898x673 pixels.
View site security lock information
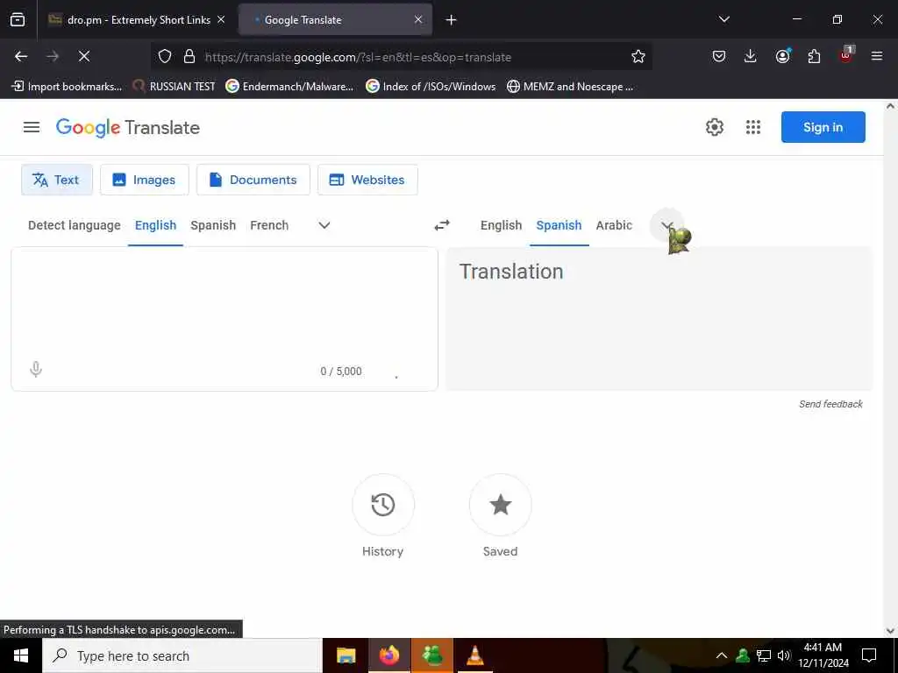coord(189,56)
